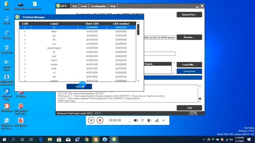
Task: Click the empty input field below Browse
Action: pos(160,54)
